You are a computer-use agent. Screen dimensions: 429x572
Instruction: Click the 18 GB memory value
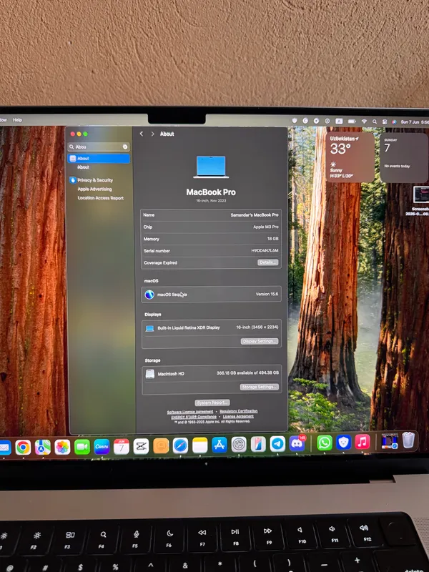tap(273, 239)
